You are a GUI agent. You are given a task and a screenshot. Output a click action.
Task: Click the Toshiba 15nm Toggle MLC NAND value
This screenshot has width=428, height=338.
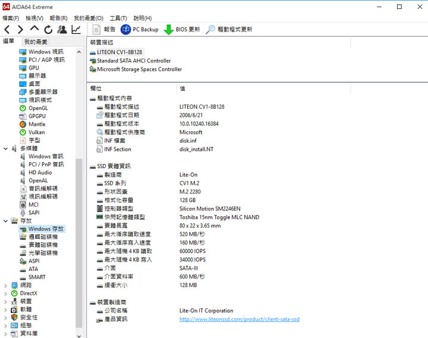(219, 217)
